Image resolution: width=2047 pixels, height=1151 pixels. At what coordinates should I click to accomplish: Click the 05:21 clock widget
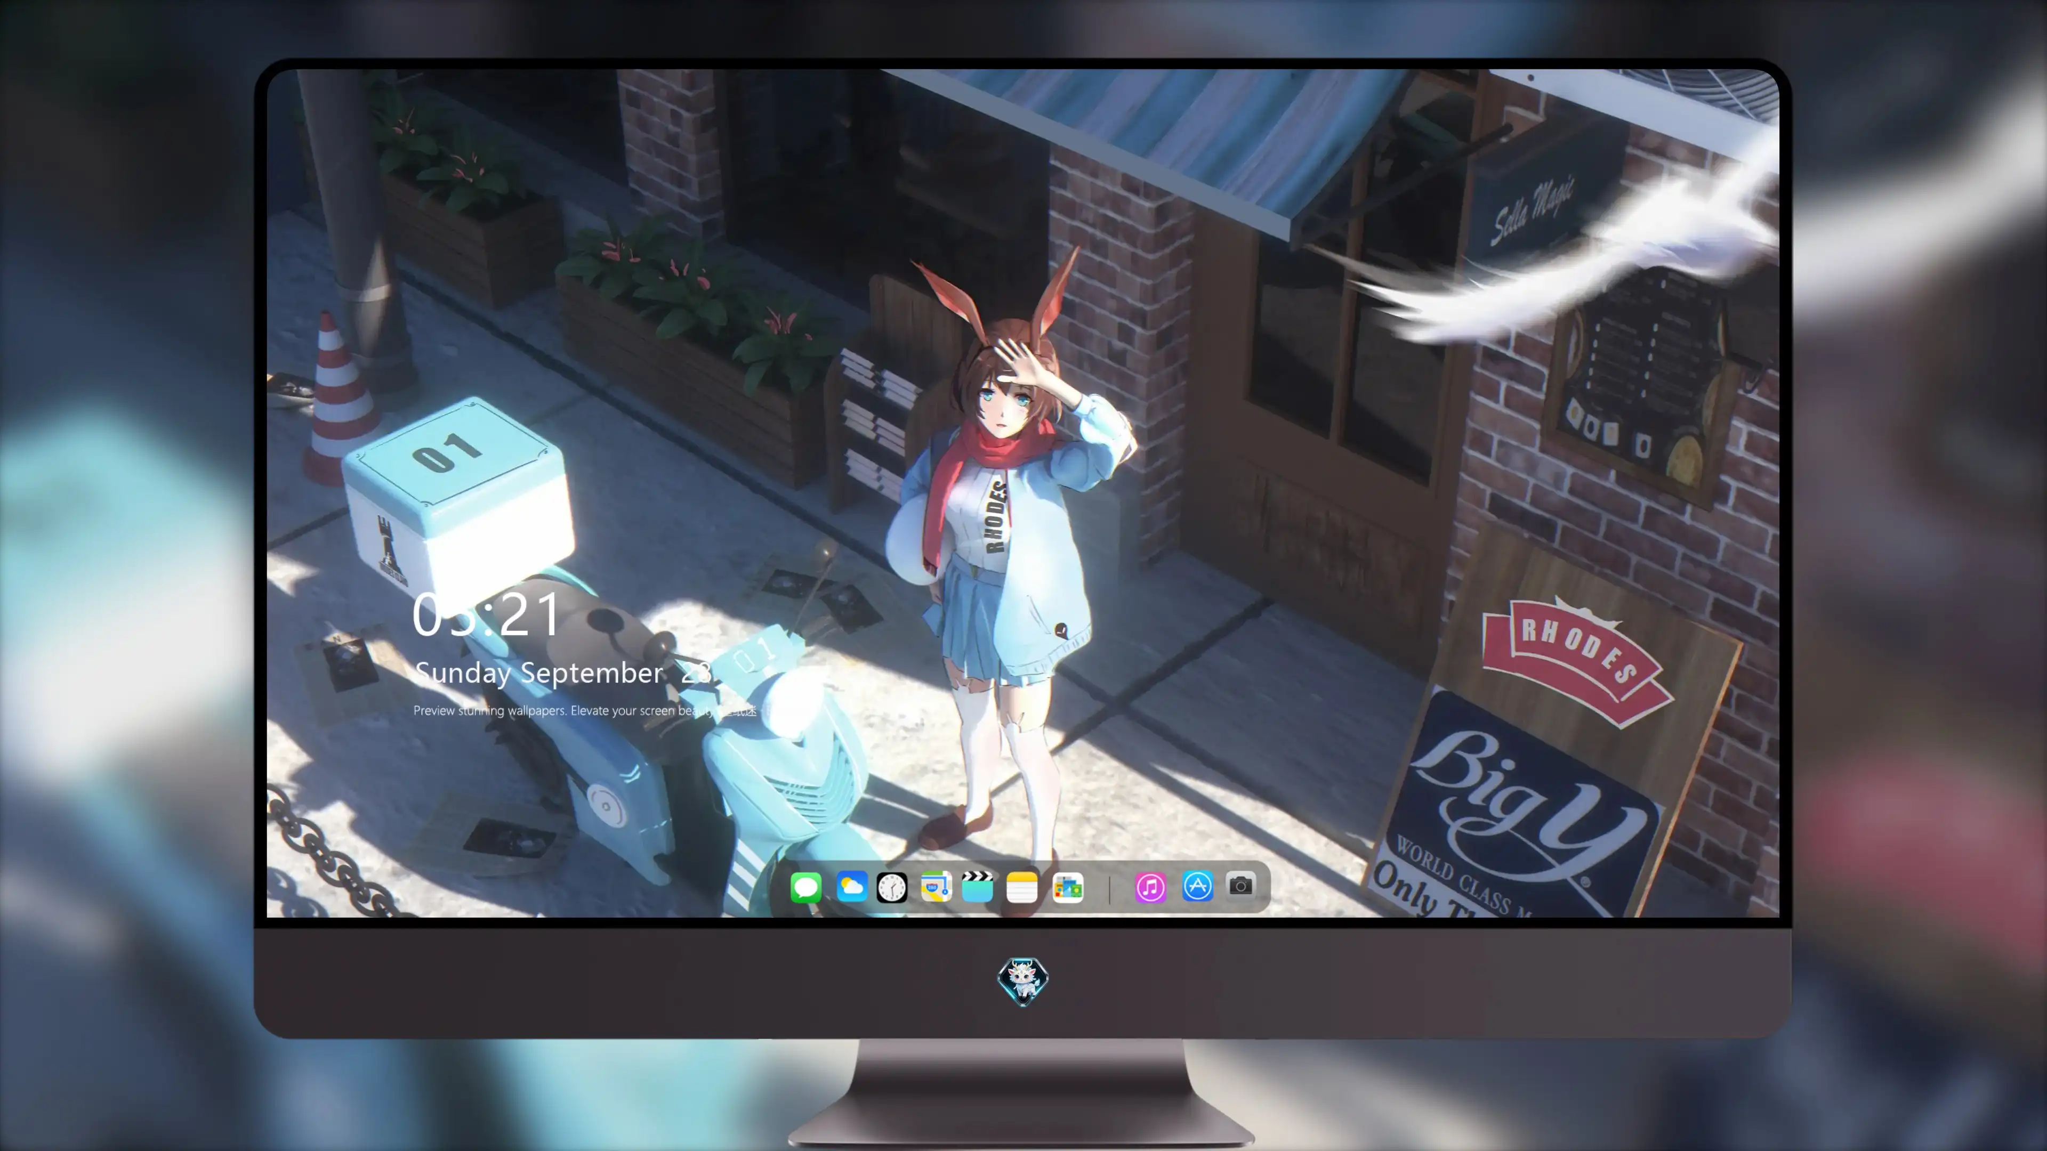point(486,615)
